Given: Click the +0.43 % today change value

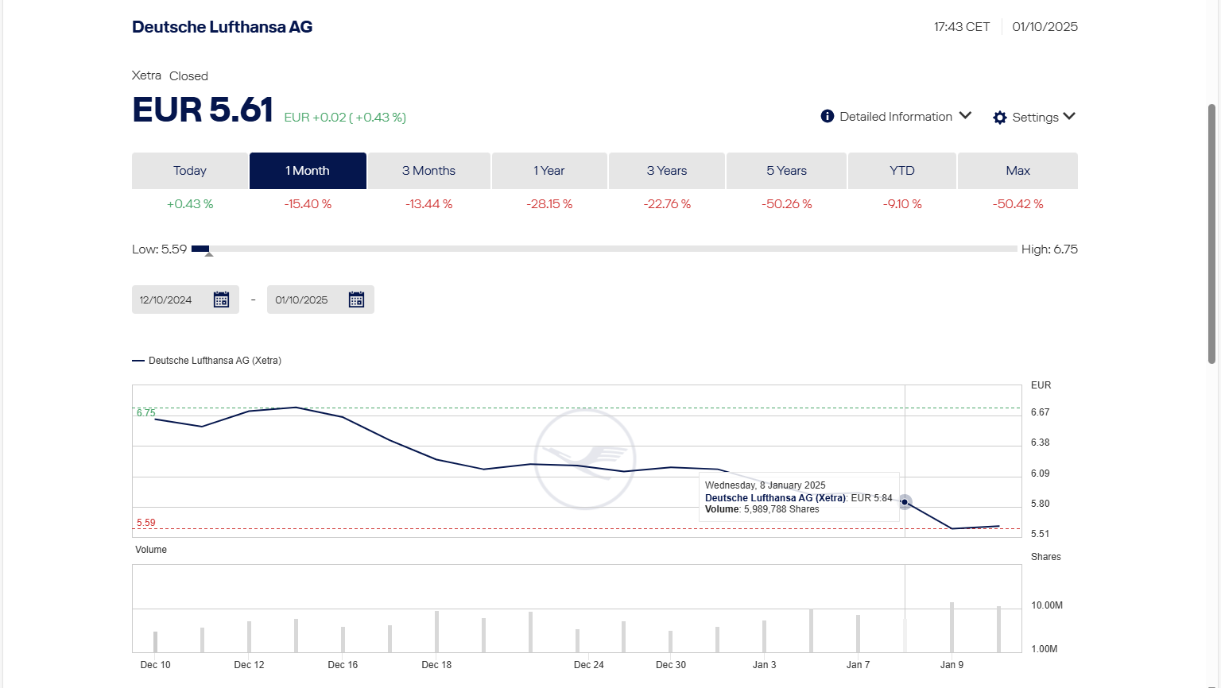Looking at the screenshot, I should pyautogui.click(x=190, y=204).
